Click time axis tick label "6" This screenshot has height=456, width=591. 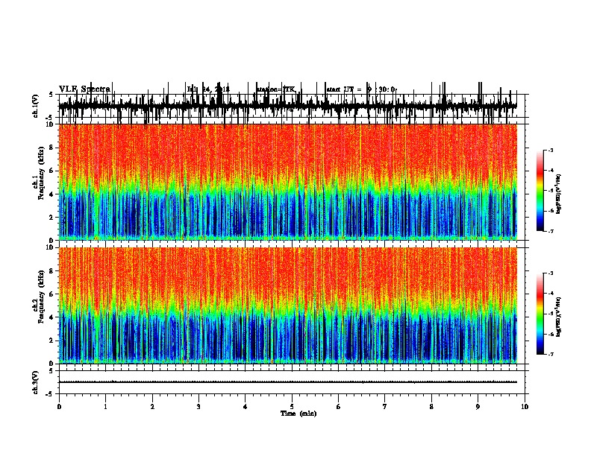(338, 407)
